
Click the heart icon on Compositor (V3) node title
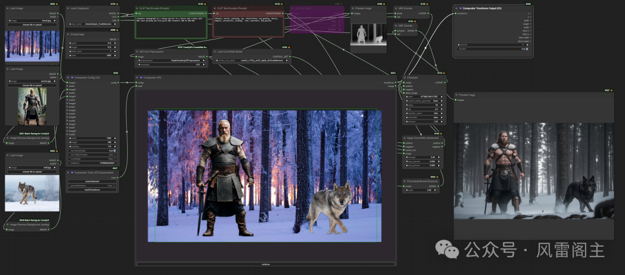141,78
